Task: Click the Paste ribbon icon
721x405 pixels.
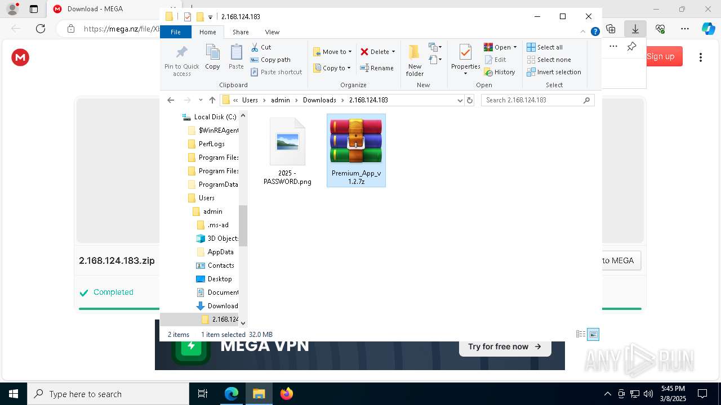Action: (x=236, y=57)
